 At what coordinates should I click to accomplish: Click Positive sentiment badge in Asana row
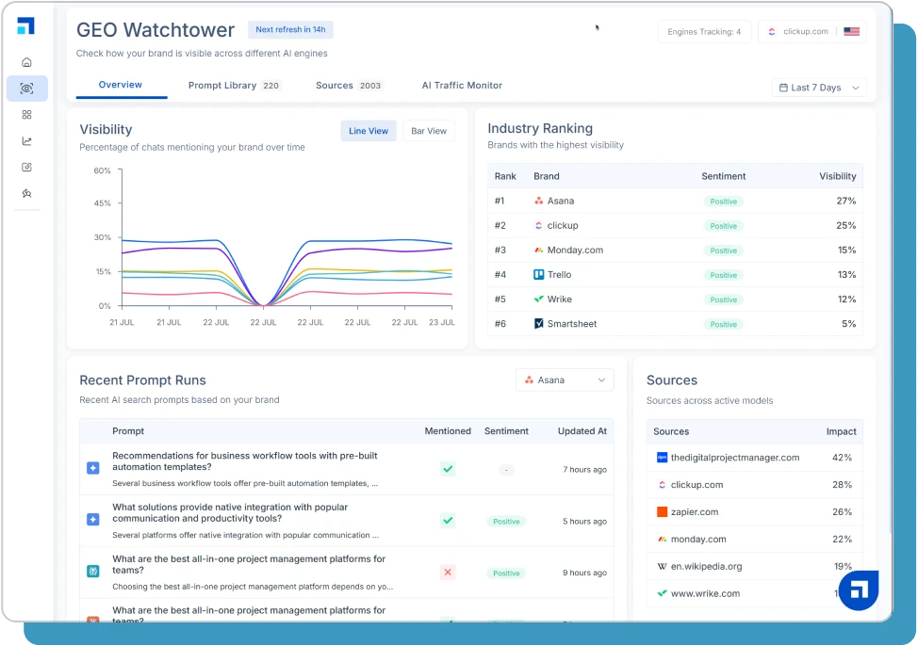724,202
